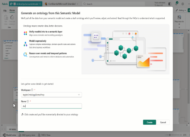Select the All tables tab

(13, 129)
